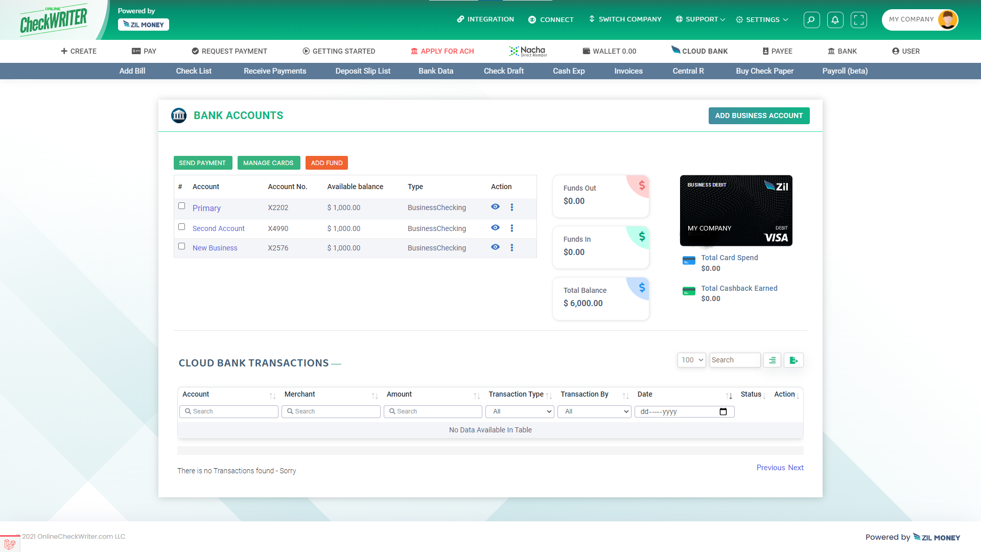Switch to the Bank Data tab
981x552 pixels.
(435, 71)
